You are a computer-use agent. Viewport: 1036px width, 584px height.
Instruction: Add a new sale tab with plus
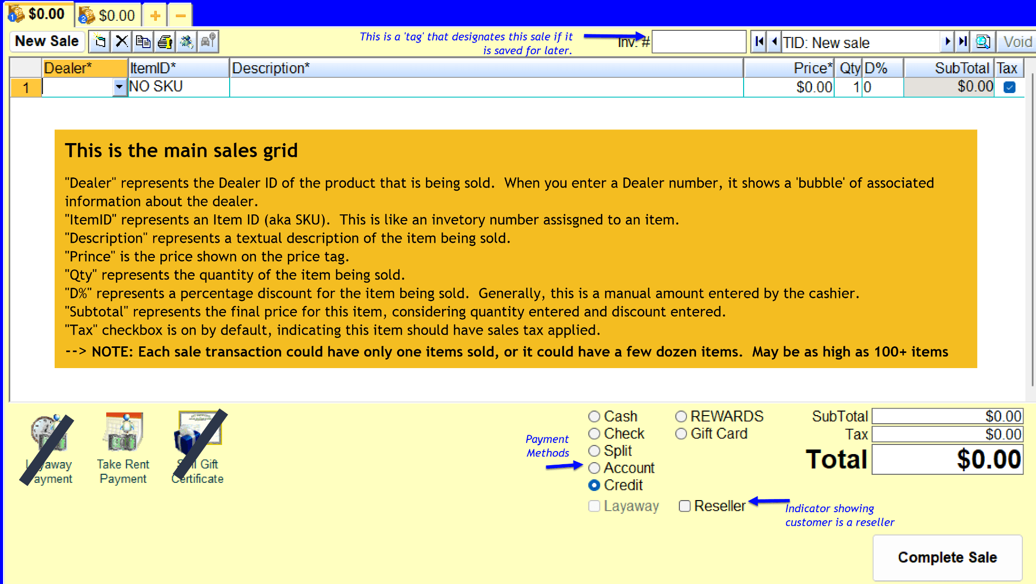coord(155,16)
